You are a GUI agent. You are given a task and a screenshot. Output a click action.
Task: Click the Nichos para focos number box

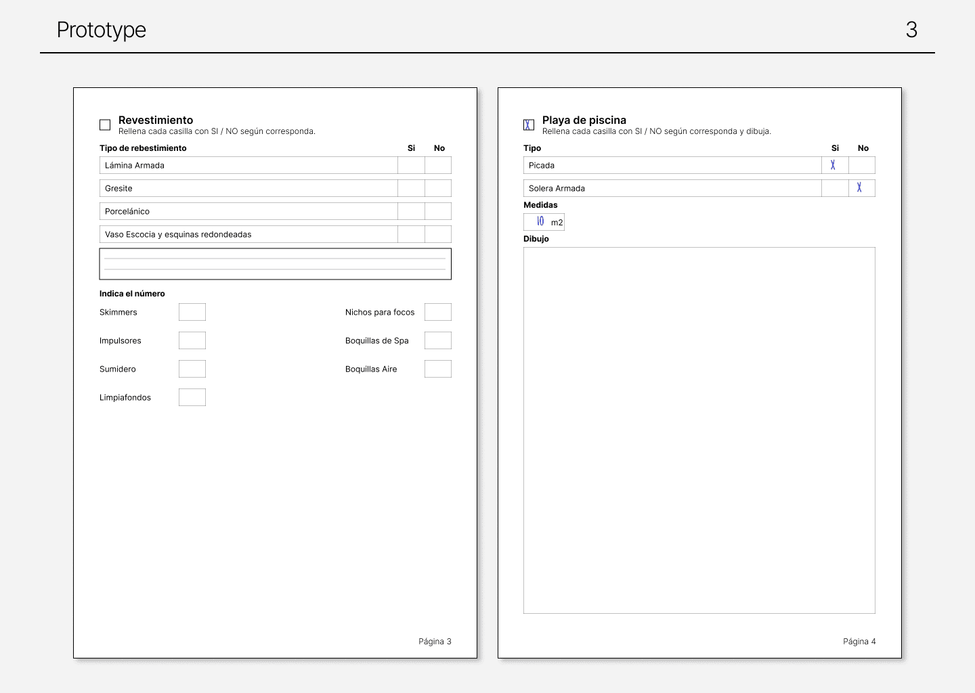(x=437, y=312)
